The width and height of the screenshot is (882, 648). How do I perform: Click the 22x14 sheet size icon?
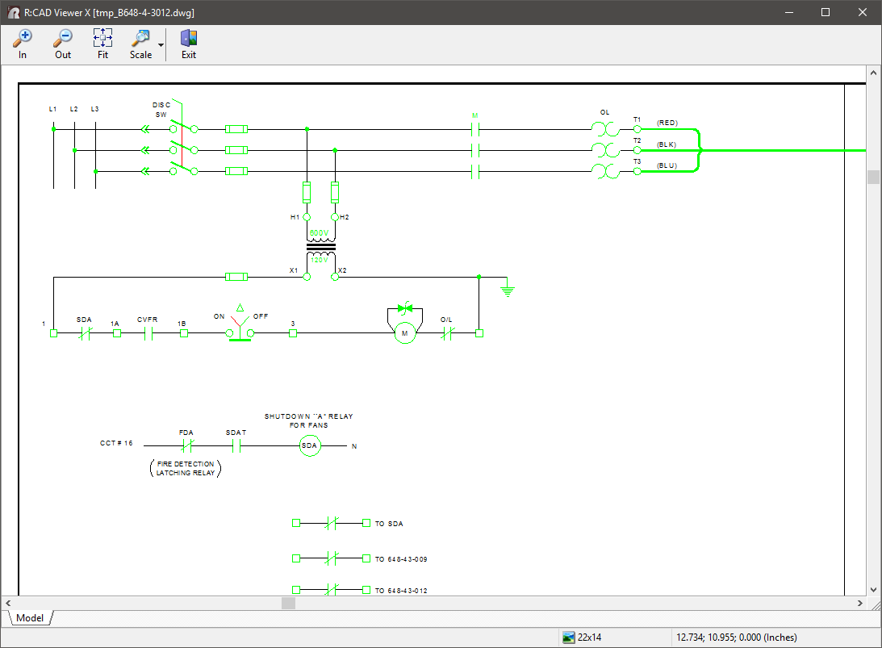point(569,638)
